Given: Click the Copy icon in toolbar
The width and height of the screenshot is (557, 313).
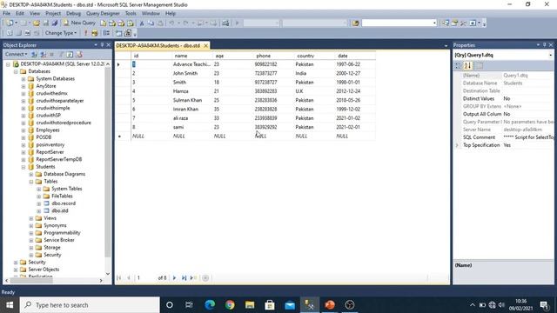Looking at the screenshot, I should coord(151,23).
